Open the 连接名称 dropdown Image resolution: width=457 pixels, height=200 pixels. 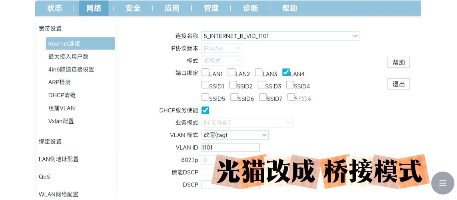coord(280,36)
